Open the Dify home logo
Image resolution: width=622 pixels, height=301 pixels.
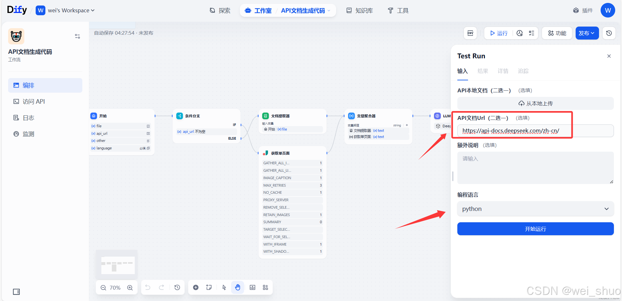click(x=17, y=10)
